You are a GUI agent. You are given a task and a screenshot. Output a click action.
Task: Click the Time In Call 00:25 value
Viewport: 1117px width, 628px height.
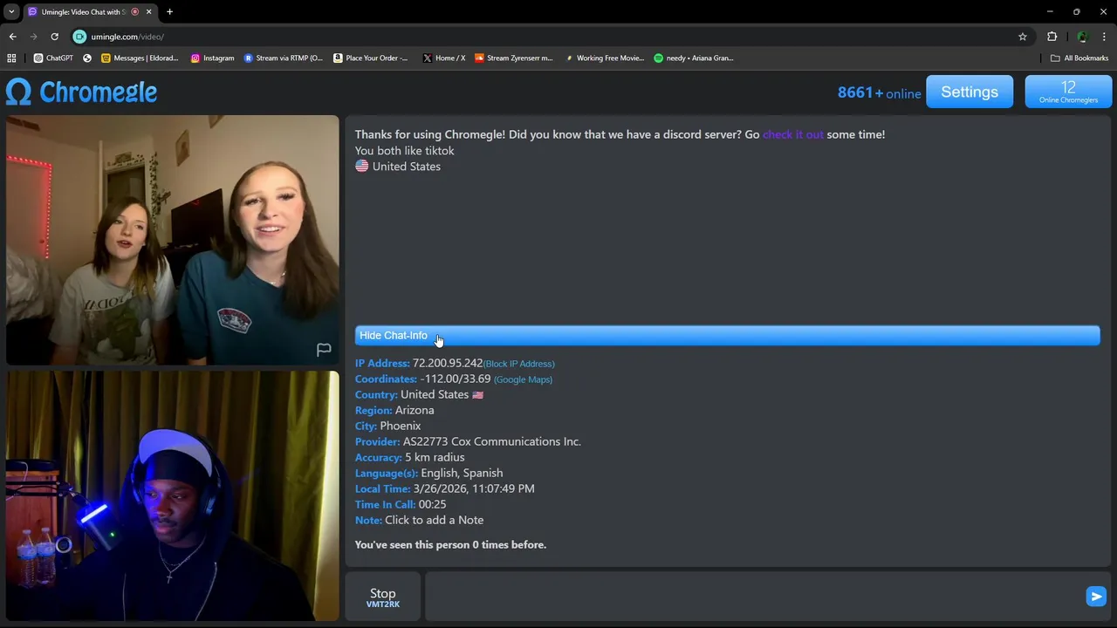(x=432, y=504)
